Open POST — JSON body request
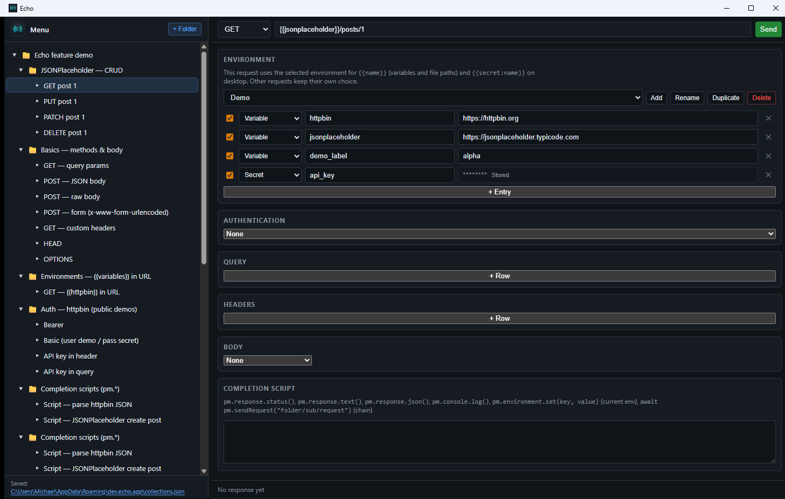This screenshot has width=785, height=499. pos(74,181)
